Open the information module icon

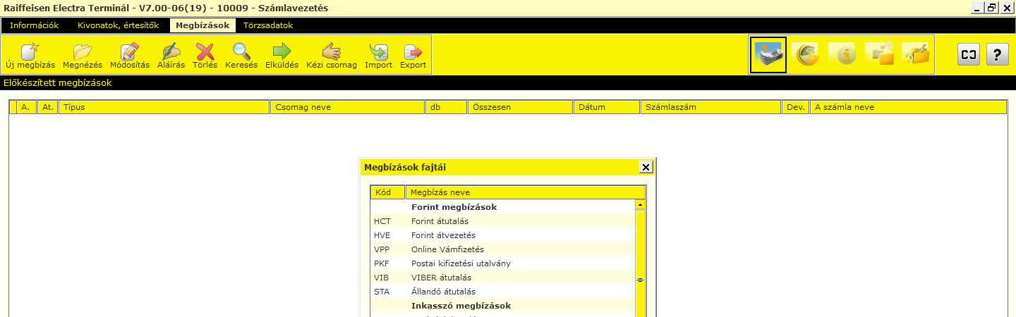(x=842, y=55)
